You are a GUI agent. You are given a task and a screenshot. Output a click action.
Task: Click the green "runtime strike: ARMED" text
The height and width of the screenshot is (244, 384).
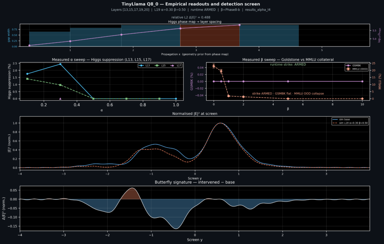288,64
